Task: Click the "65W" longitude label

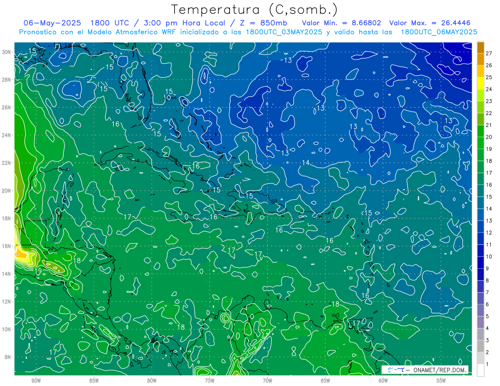Action: point(325,381)
